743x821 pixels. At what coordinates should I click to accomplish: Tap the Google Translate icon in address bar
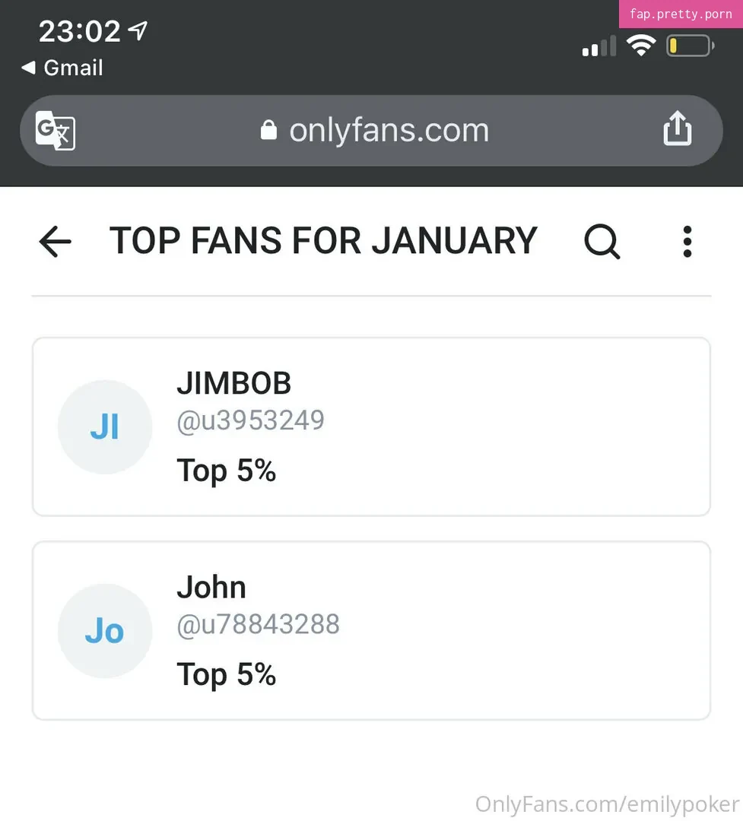click(56, 131)
